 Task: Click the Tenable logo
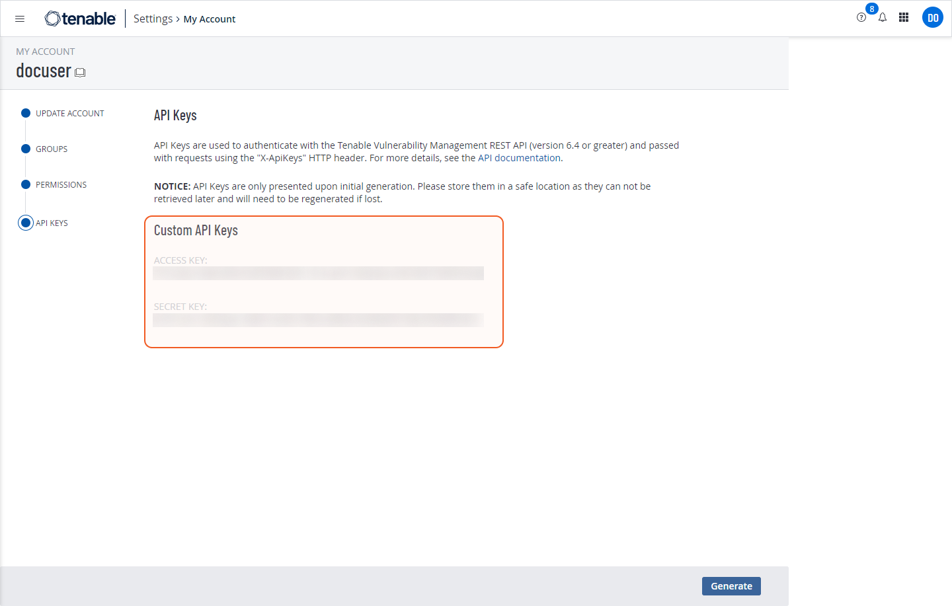tap(80, 19)
